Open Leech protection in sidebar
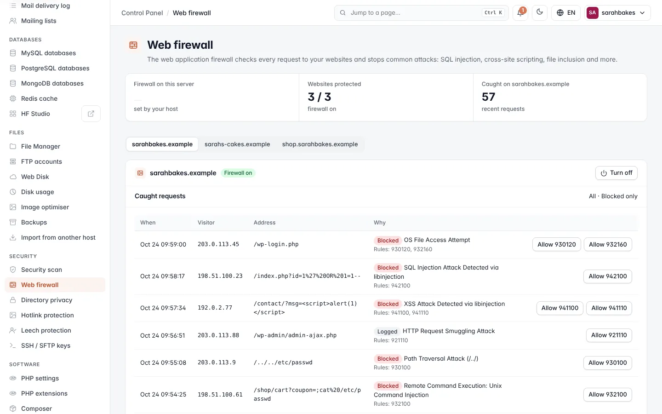 (55, 330)
